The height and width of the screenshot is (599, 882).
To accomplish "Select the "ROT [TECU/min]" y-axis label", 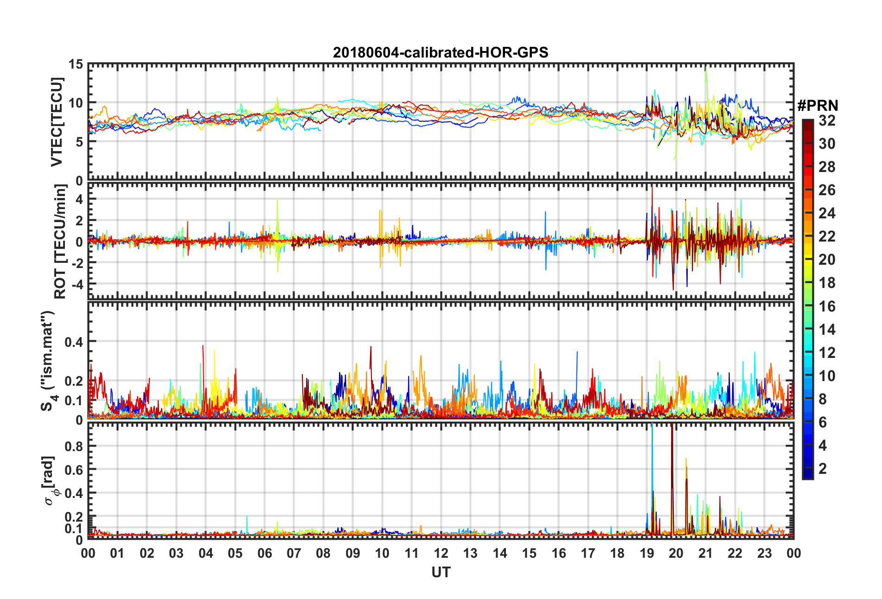I will (x=60, y=242).
